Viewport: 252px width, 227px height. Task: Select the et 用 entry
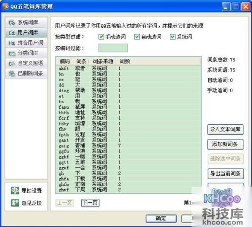coord(129,96)
